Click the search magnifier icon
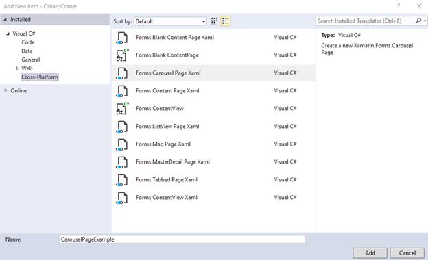 [x=418, y=21]
